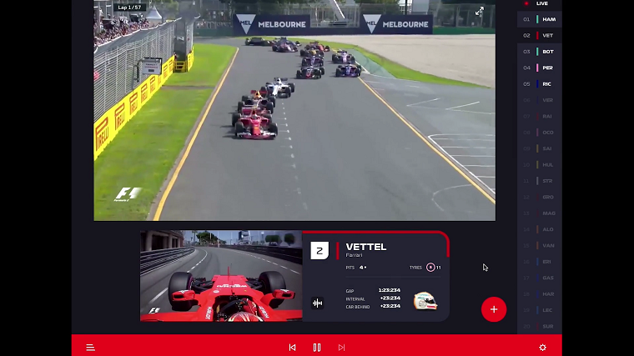Select driver RAI in position 07
Image resolution: width=634 pixels, height=356 pixels.
(x=540, y=117)
